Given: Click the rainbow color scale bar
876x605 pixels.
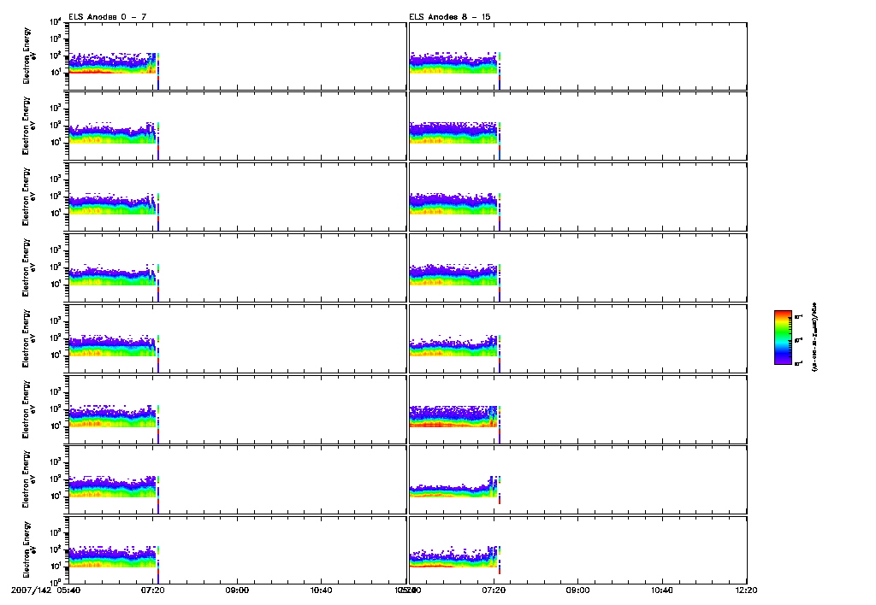Looking at the screenshot, I should (x=783, y=338).
